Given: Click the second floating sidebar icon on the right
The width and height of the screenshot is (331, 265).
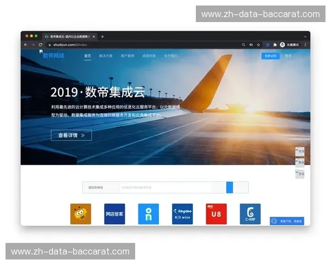Looking at the screenshot, I should click(300, 163).
